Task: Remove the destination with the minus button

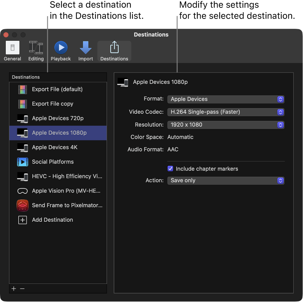Action: tap(22, 289)
